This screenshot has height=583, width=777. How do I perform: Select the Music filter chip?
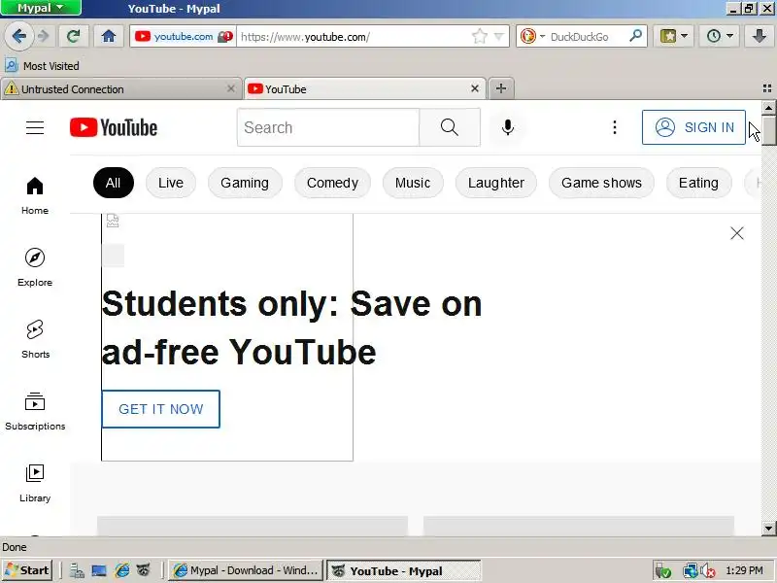[413, 183]
